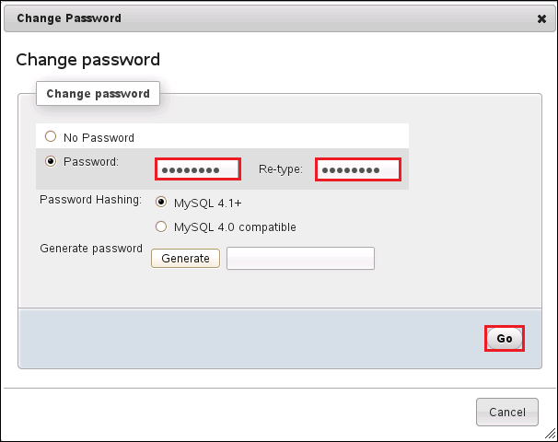Click the Generate password label text

click(x=91, y=248)
